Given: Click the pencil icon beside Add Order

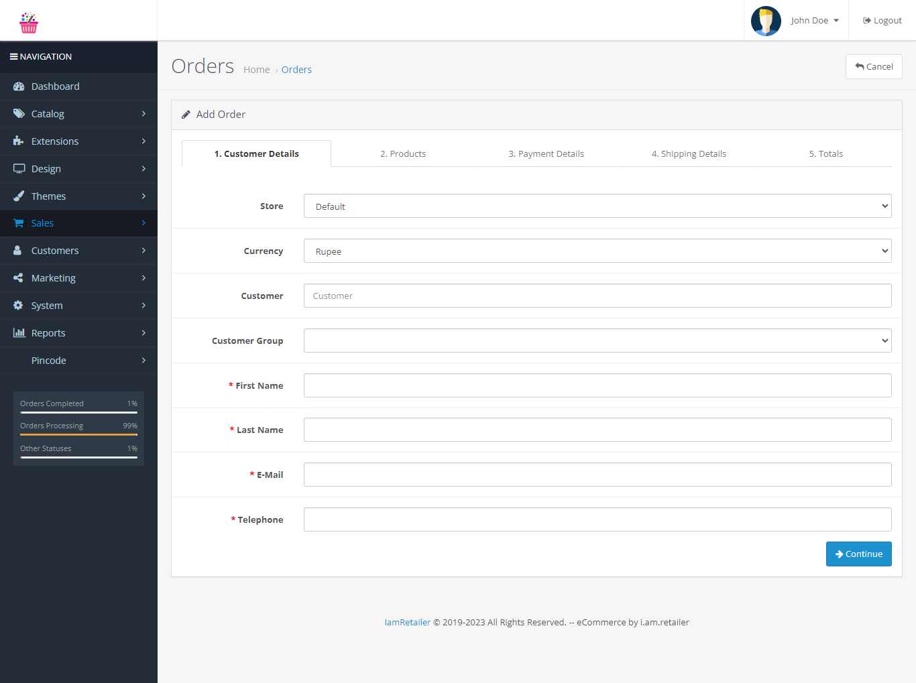Looking at the screenshot, I should click(x=186, y=115).
